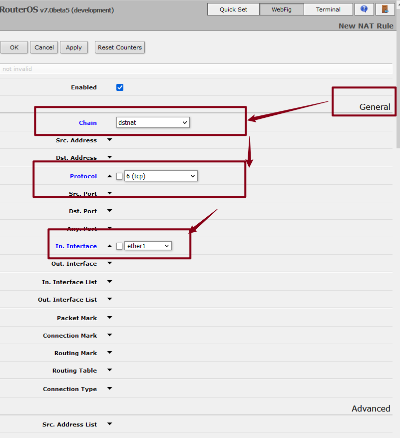Click the Reset Counters button
The width and height of the screenshot is (400, 438).
(x=120, y=47)
